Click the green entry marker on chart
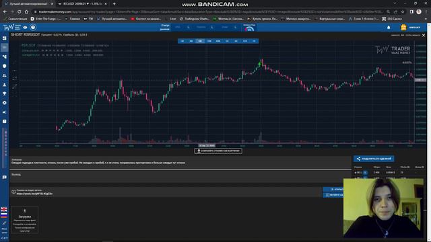Screen dimensions: 431x242 (259, 64)
